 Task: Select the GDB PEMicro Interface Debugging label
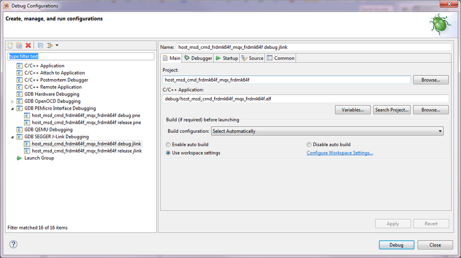click(x=60, y=108)
